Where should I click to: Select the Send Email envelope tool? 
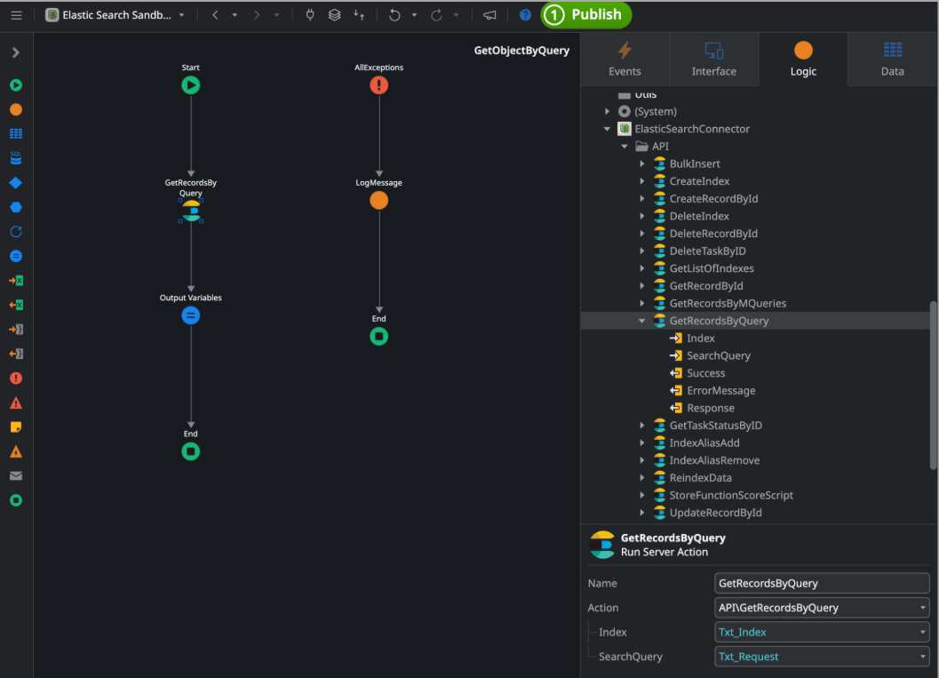click(16, 476)
